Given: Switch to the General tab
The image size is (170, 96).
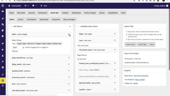Looking at the screenshot, I should pos(32,13).
